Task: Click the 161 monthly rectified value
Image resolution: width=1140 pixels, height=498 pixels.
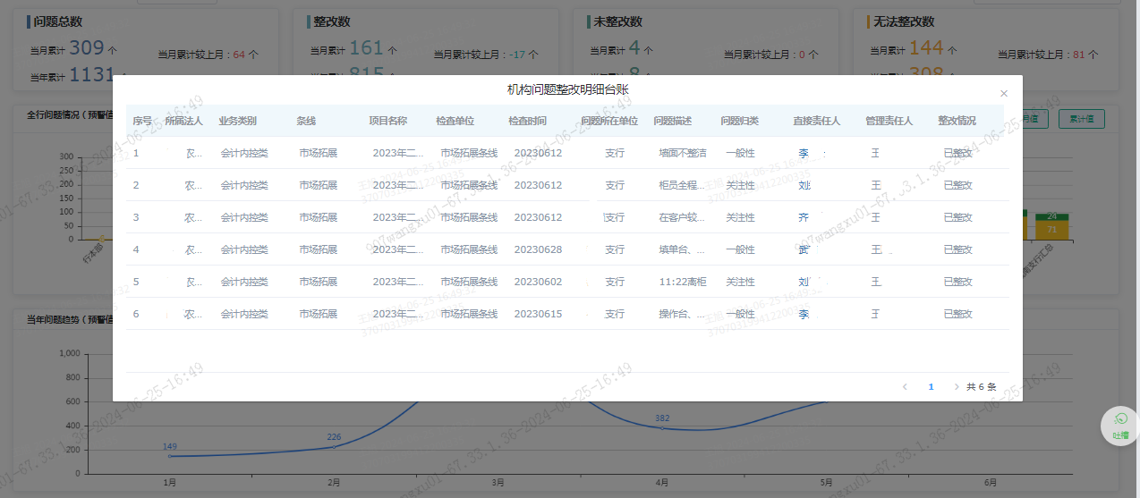Action: coord(366,48)
